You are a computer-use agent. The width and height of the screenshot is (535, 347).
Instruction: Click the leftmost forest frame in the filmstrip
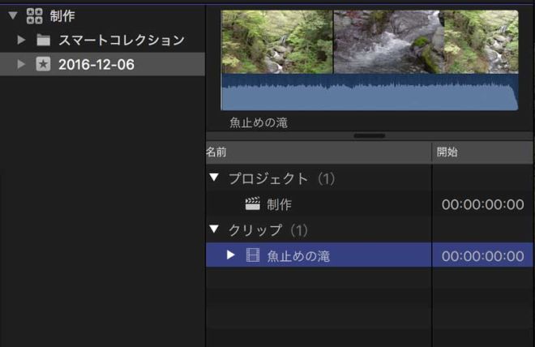point(276,42)
